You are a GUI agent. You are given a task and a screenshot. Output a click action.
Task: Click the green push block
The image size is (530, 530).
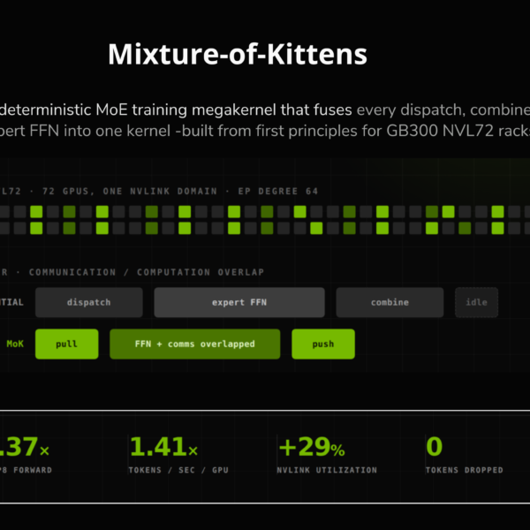point(323,344)
